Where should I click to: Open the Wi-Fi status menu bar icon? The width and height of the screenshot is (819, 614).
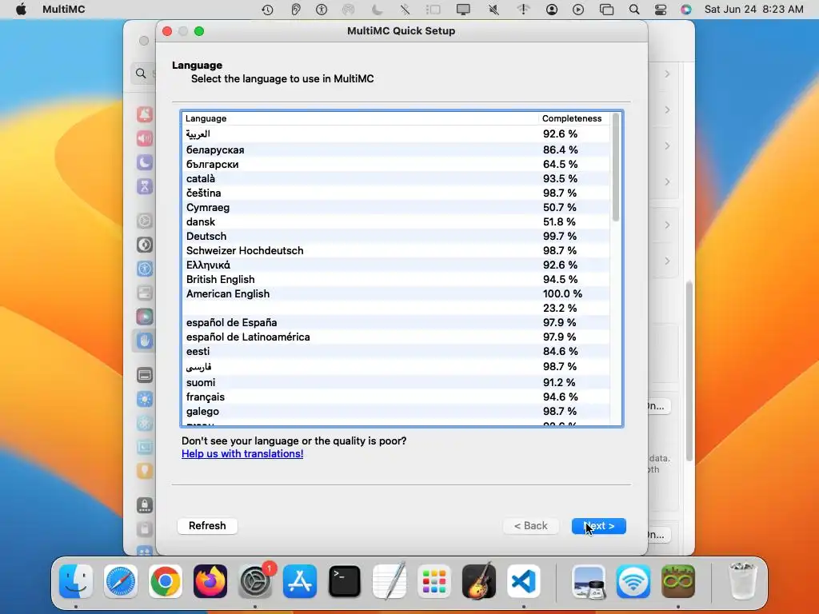(523, 10)
